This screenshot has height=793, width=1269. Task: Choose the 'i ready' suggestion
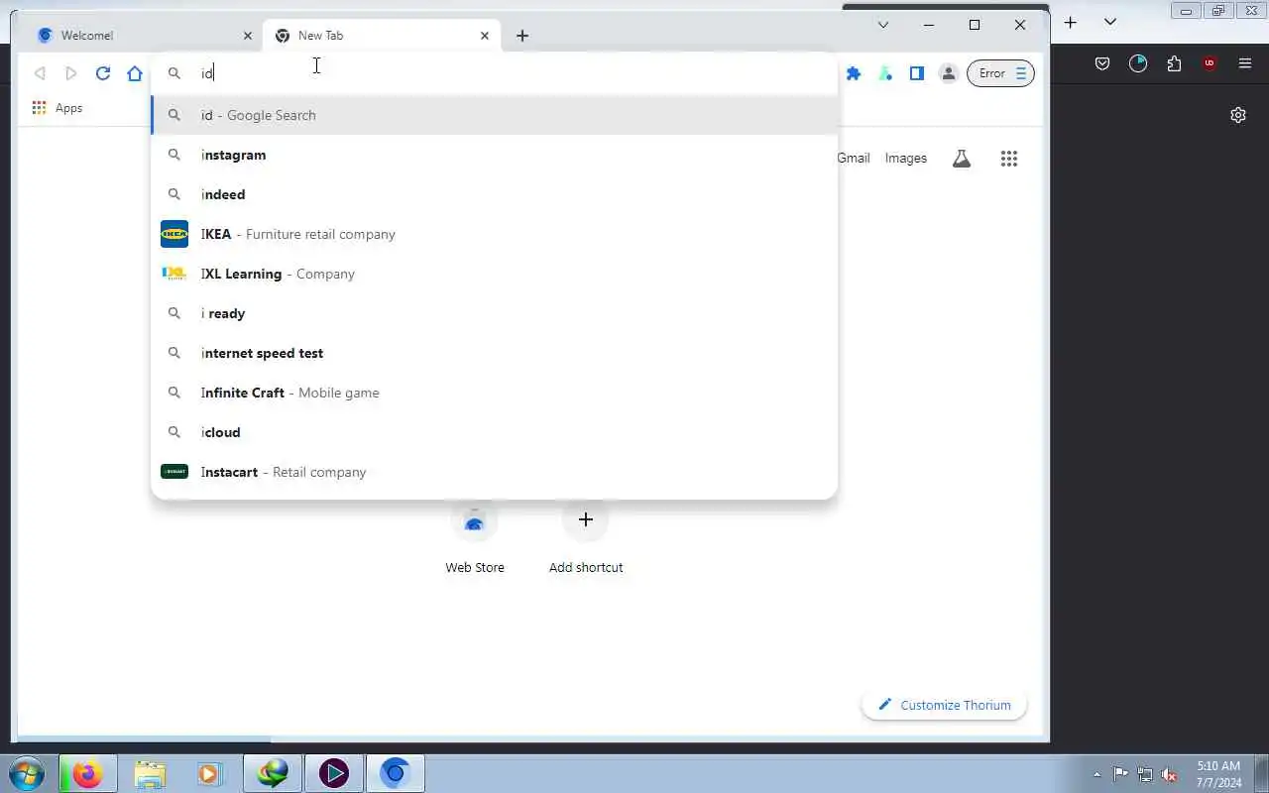494,313
